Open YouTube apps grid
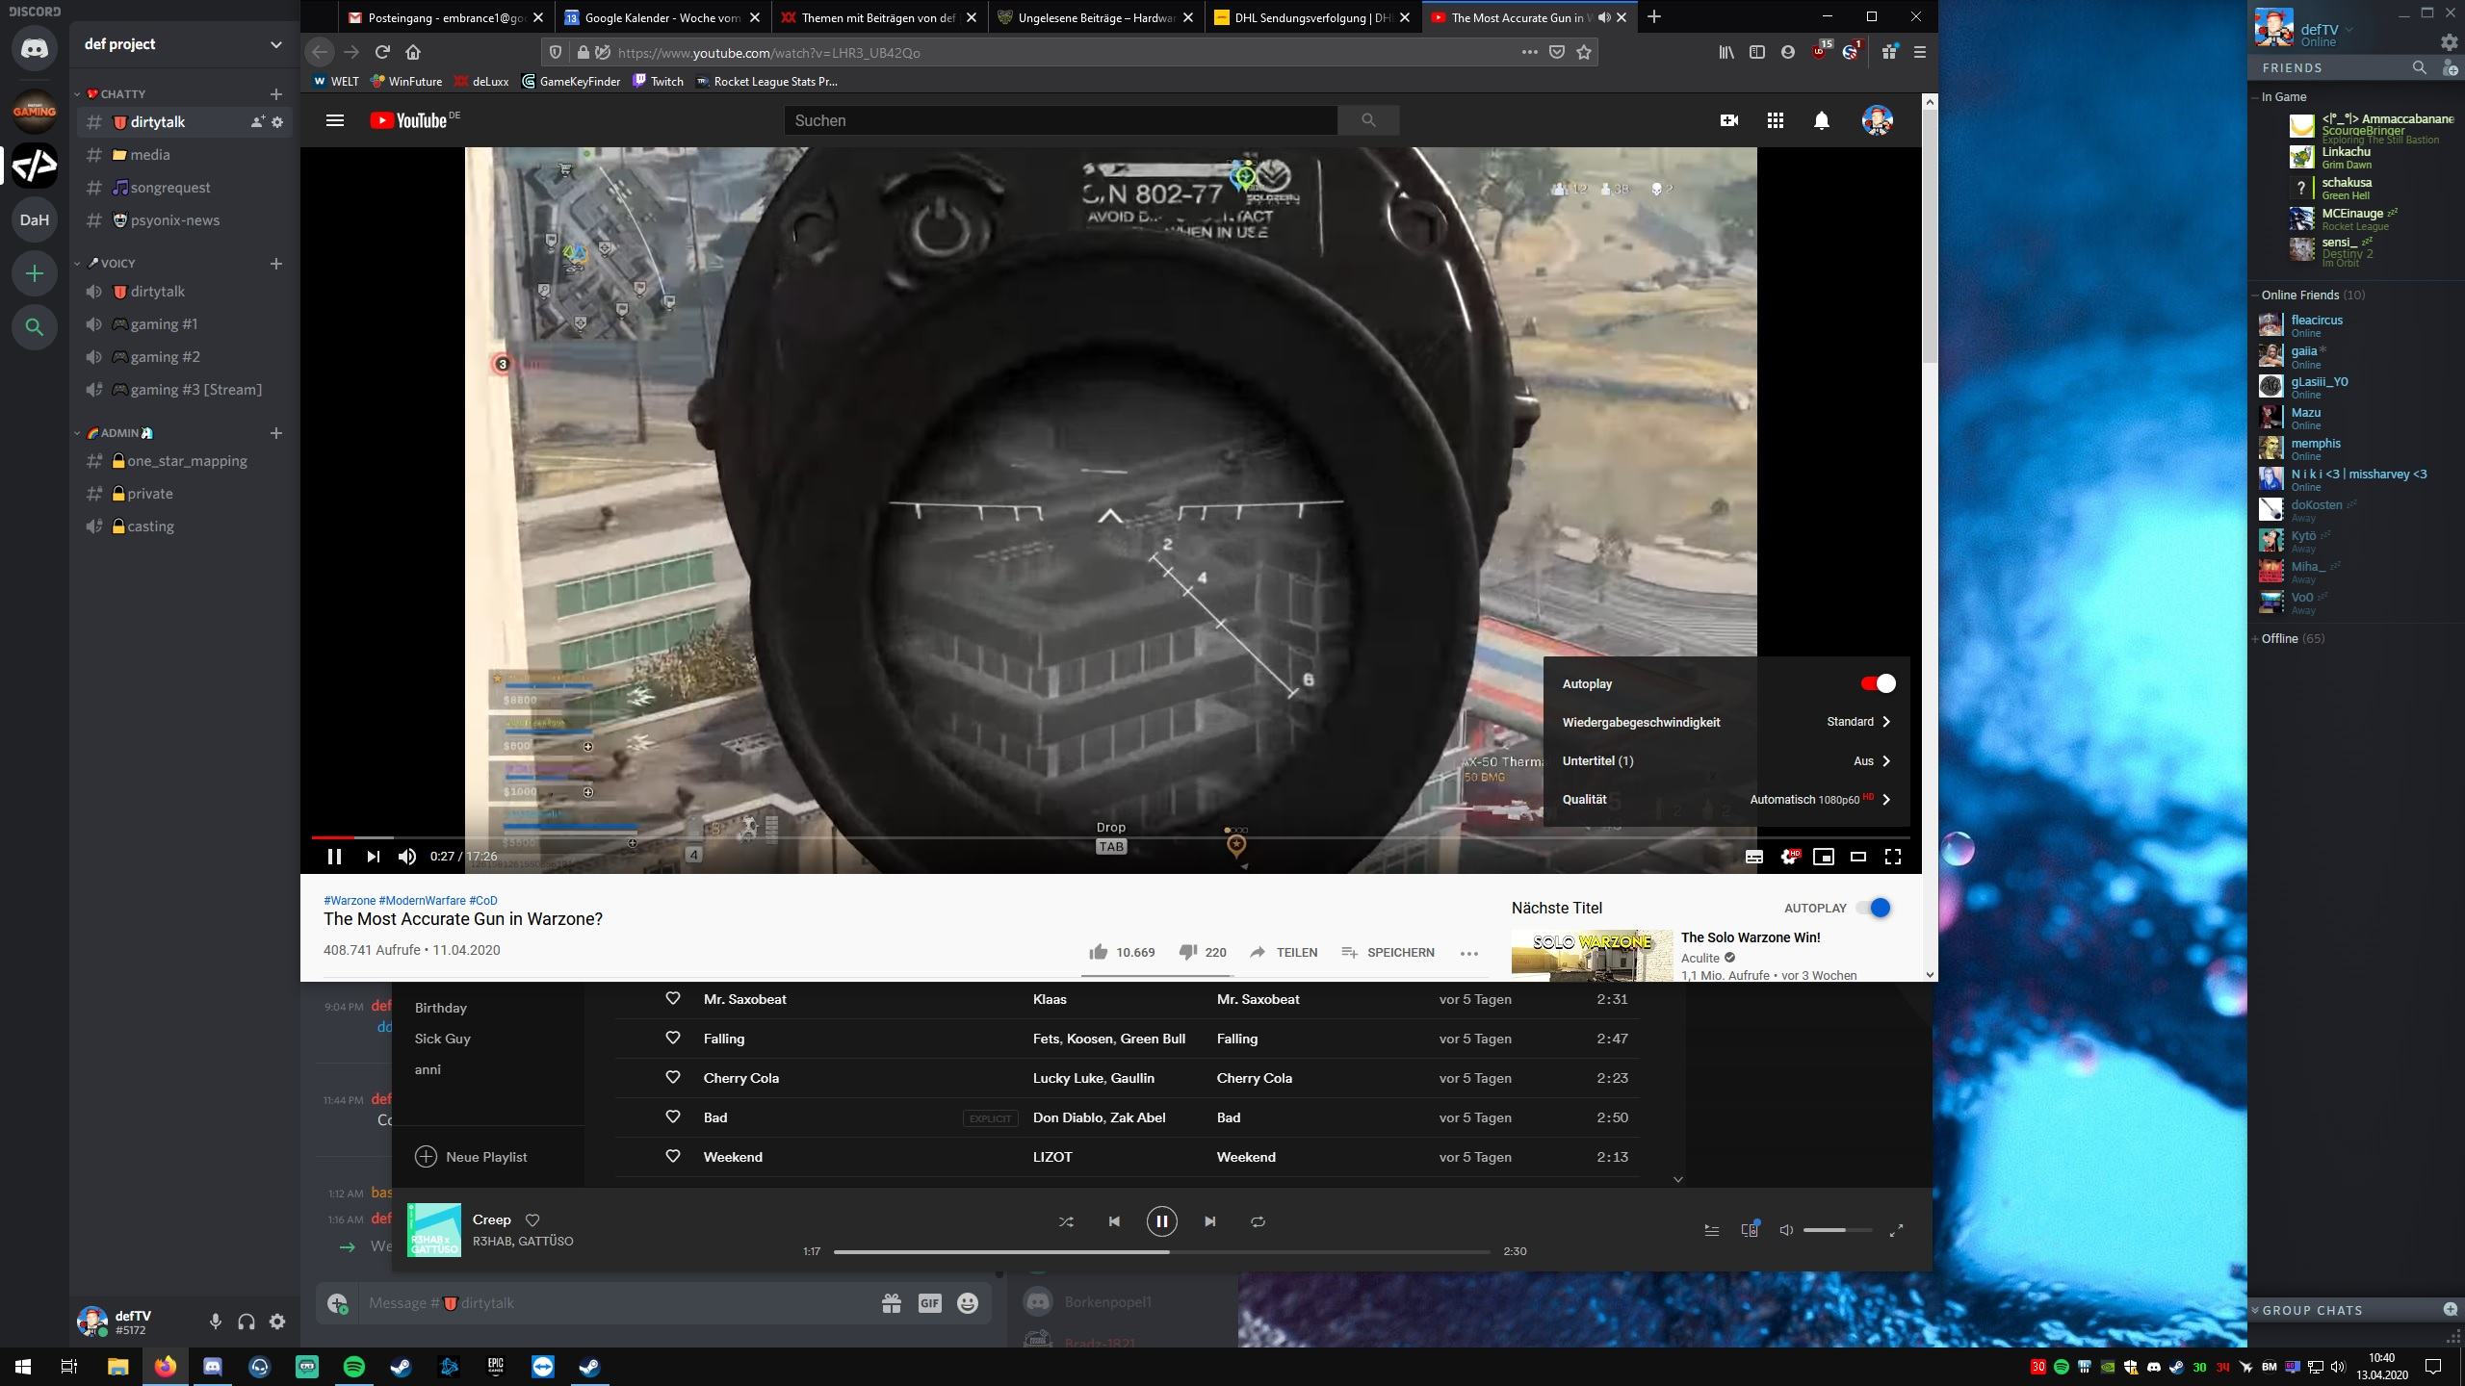 point(1776,120)
